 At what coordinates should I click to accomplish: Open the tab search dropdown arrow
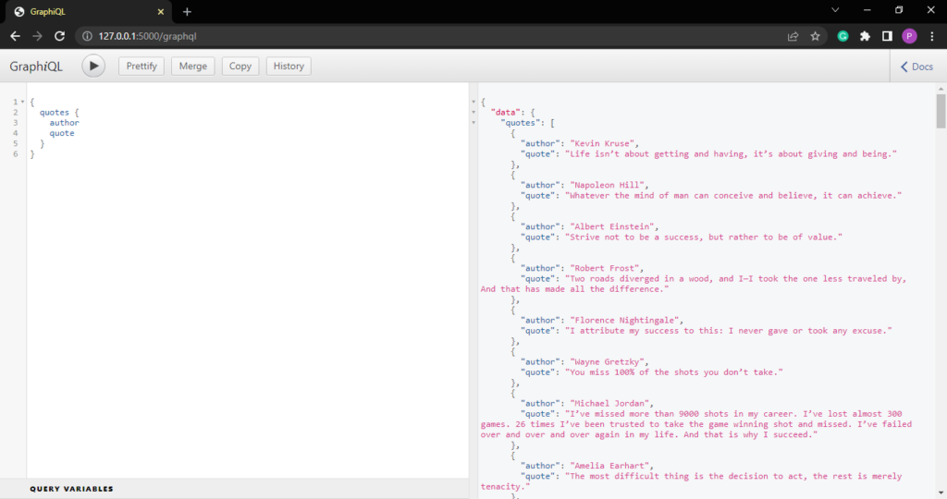(x=835, y=9)
